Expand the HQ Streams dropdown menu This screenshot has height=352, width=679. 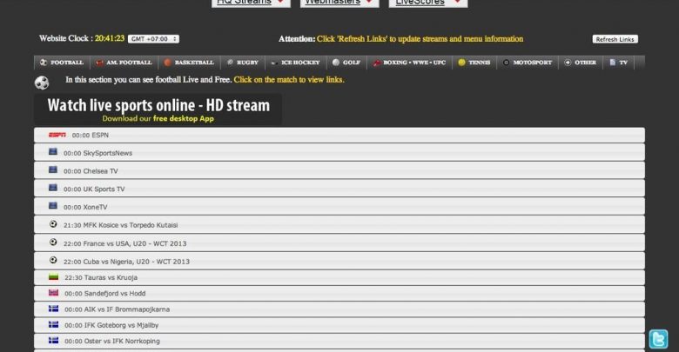pos(251,3)
